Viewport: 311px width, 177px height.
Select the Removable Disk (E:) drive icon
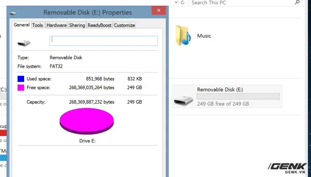pos(183,101)
